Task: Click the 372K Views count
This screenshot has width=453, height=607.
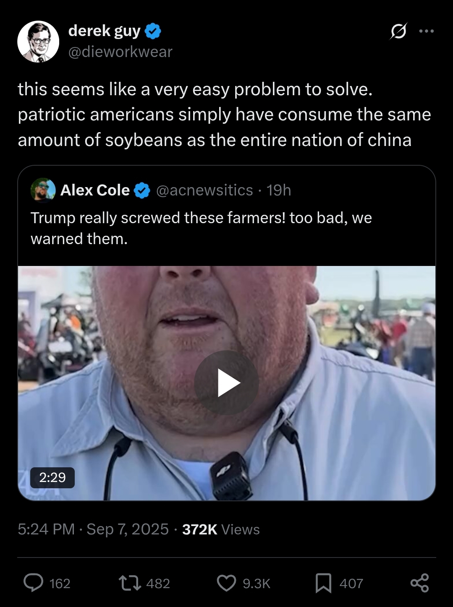Action: (221, 529)
